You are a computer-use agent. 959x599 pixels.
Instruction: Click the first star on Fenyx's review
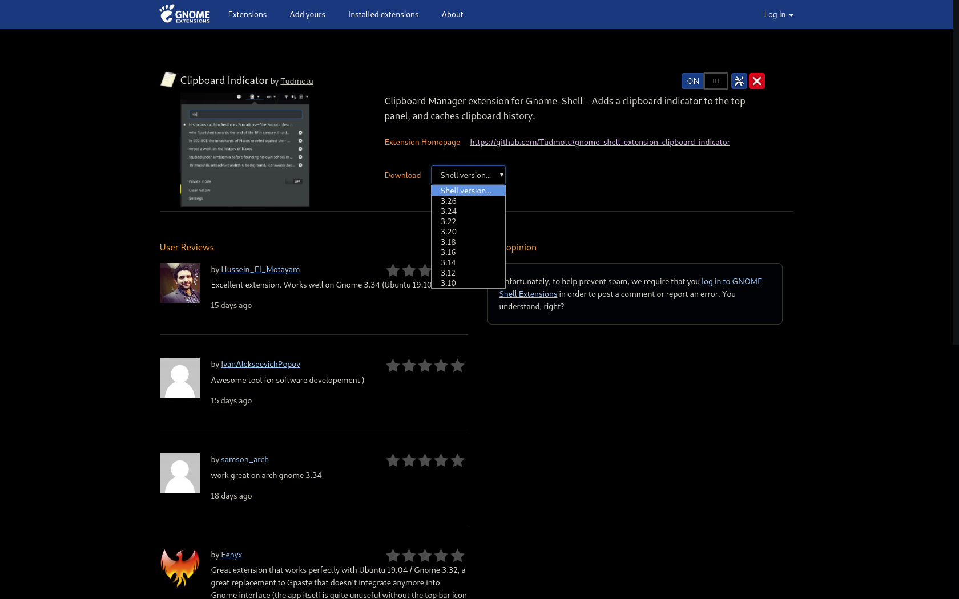pyautogui.click(x=393, y=556)
